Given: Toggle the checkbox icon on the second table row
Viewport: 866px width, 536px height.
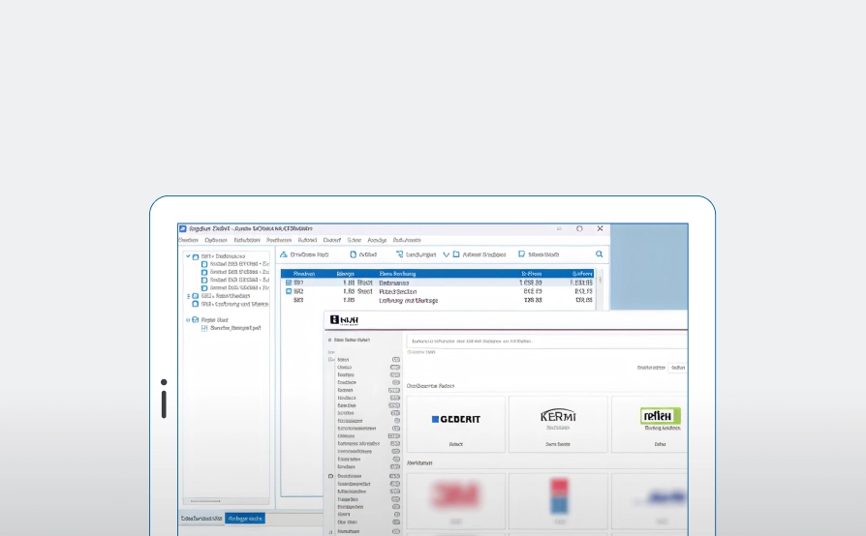Looking at the screenshot, I should [x=289, y=291].
